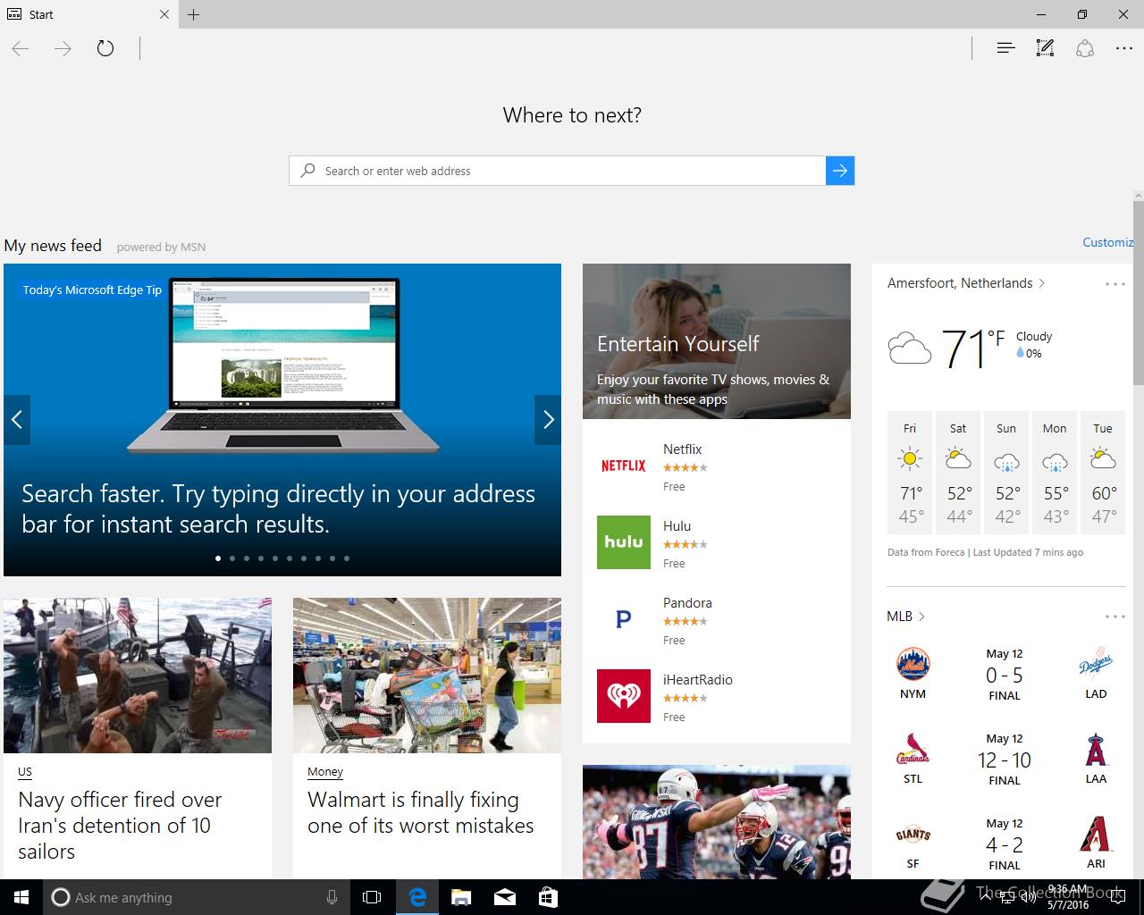Click the Diamondbacks logo

tap(1096, 835)
